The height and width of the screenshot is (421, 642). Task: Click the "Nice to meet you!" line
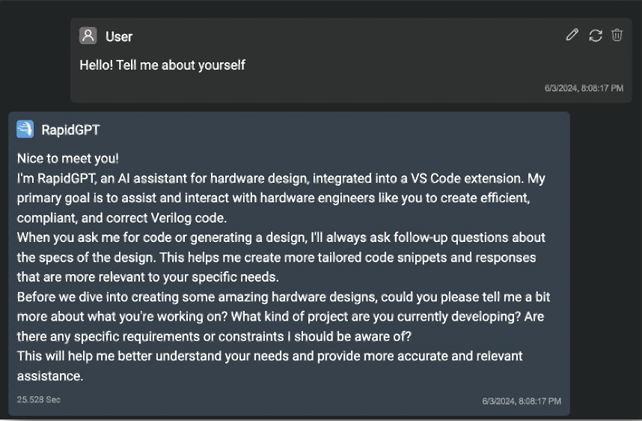68,158
